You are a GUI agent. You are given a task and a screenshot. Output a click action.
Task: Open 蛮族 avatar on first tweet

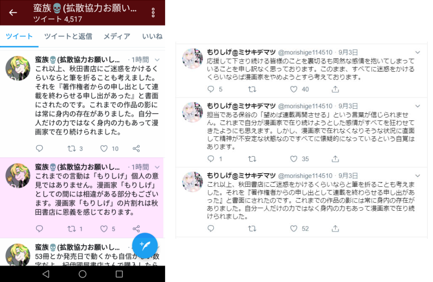[x=18, y=68]
